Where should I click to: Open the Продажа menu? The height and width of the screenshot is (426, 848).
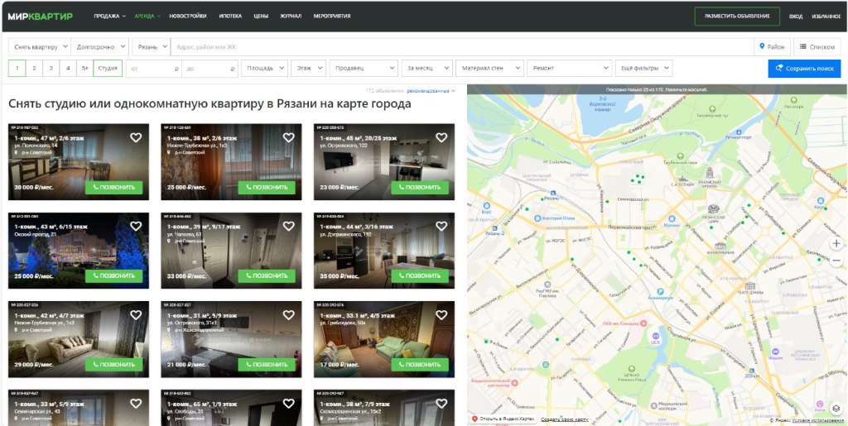click(109, 17)
